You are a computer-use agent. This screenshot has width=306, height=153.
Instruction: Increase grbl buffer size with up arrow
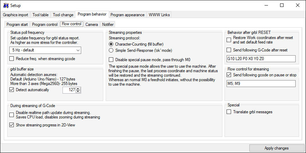78,89
